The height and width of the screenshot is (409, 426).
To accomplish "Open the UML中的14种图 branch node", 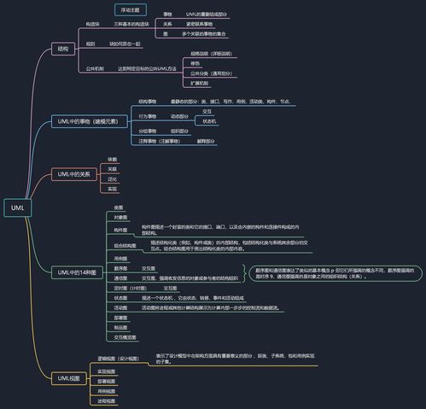I will point(77,272).
